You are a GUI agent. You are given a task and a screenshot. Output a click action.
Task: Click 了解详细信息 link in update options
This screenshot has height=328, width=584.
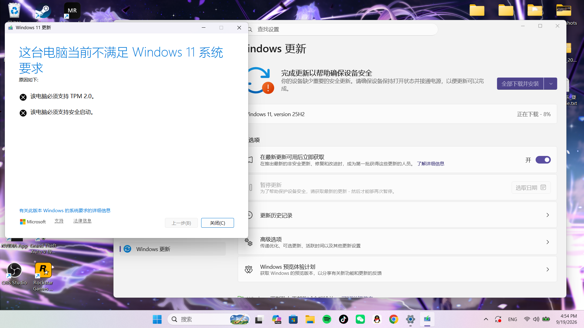pyautogui.click(x=430, y=164)
